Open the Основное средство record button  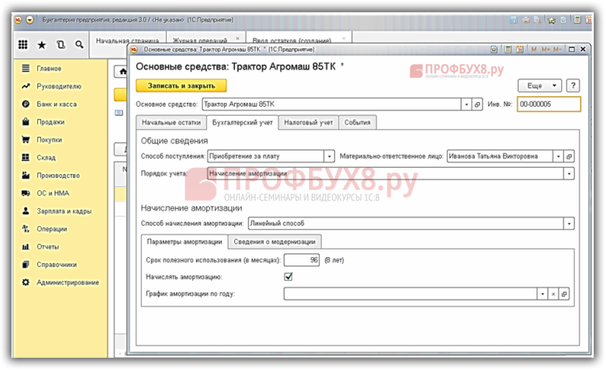(x=477, y=104)
